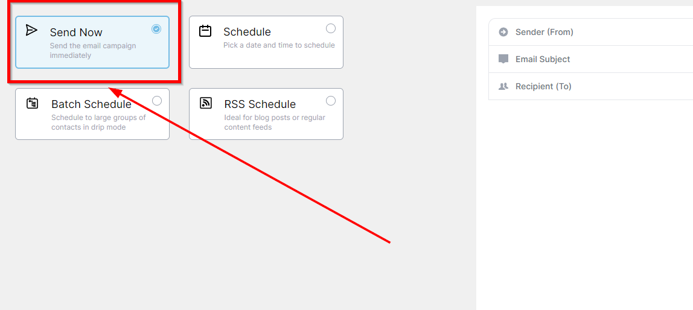Click the Email Subject speech bubble icon
The width and height of the screenshot is (693, 310).
point(503,59)
